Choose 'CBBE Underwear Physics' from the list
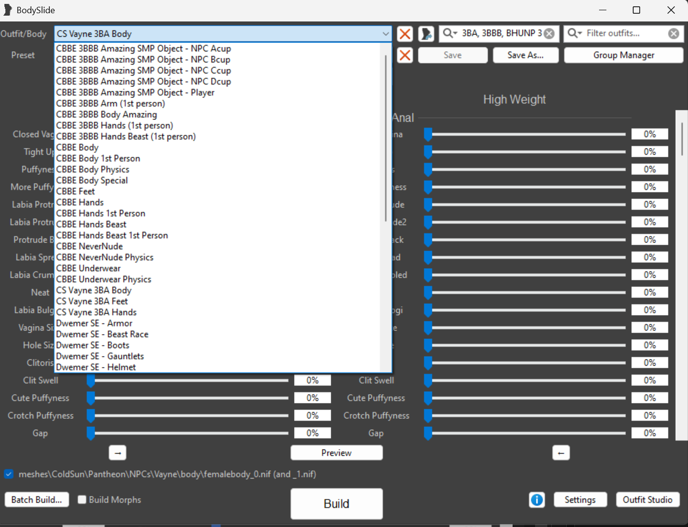688x527 pixels. (104, 279)
